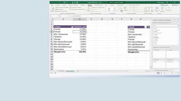The height and width of the screenshot is (101, 181).
Task: Click macro record icon in status bar
Action: [x=55, y=73]
